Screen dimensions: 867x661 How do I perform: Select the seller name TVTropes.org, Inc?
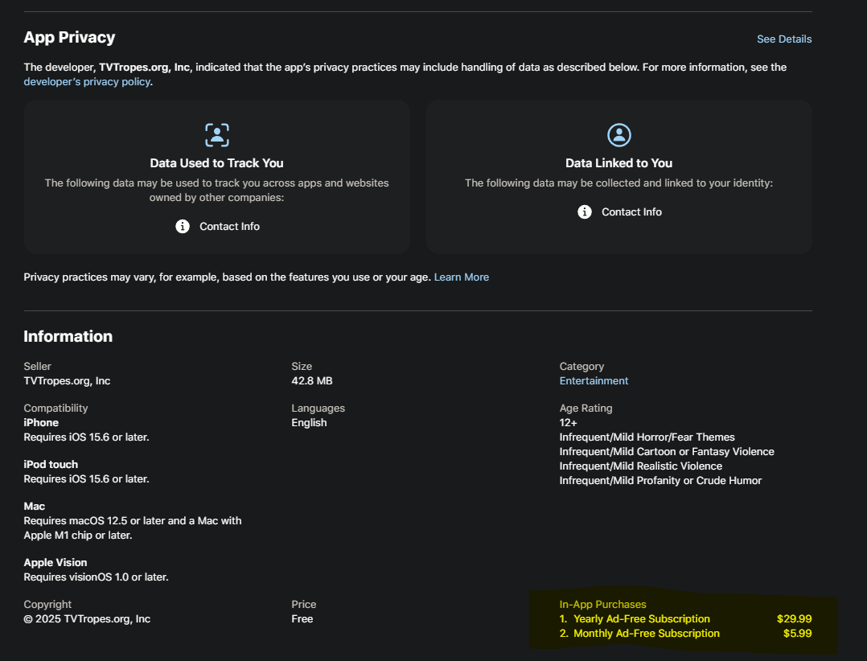click(67, 381)
